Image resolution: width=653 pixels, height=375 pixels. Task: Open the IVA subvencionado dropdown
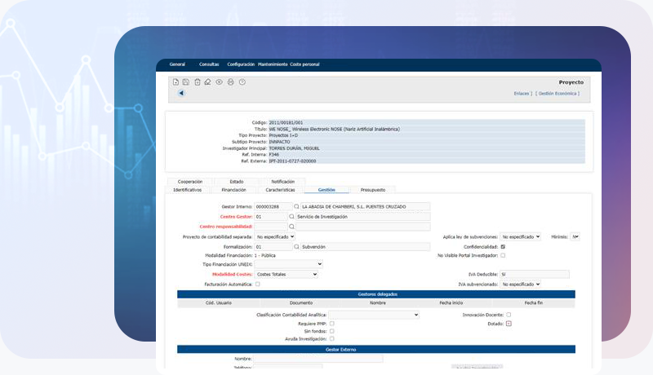(521, 285)
